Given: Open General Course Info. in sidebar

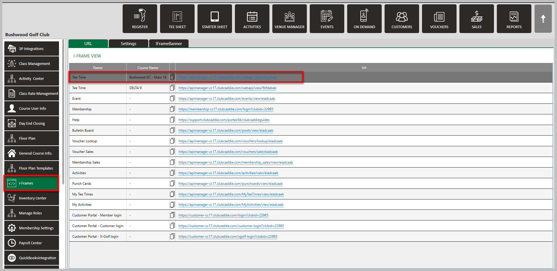Looking at the screenshot, I should 32,153.
